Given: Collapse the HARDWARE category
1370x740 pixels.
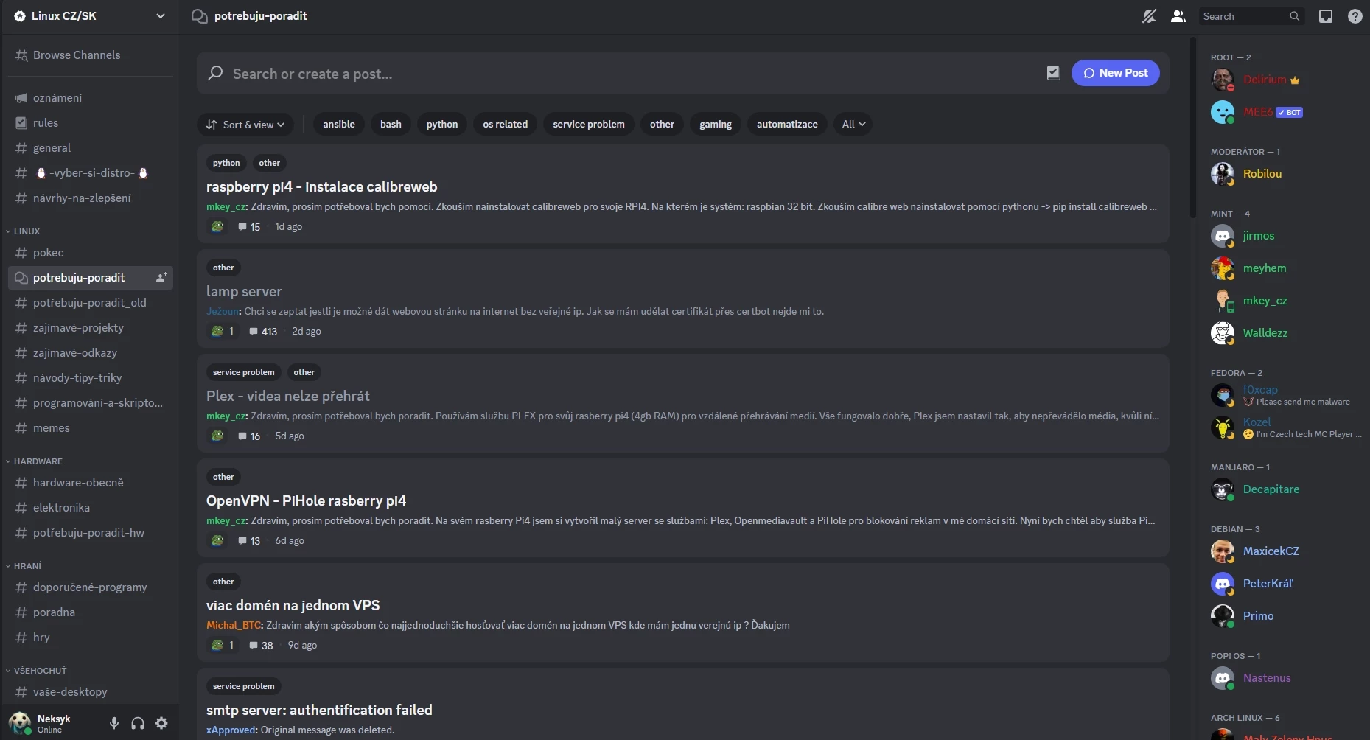Looking at the screenshot, I should 34,461.
